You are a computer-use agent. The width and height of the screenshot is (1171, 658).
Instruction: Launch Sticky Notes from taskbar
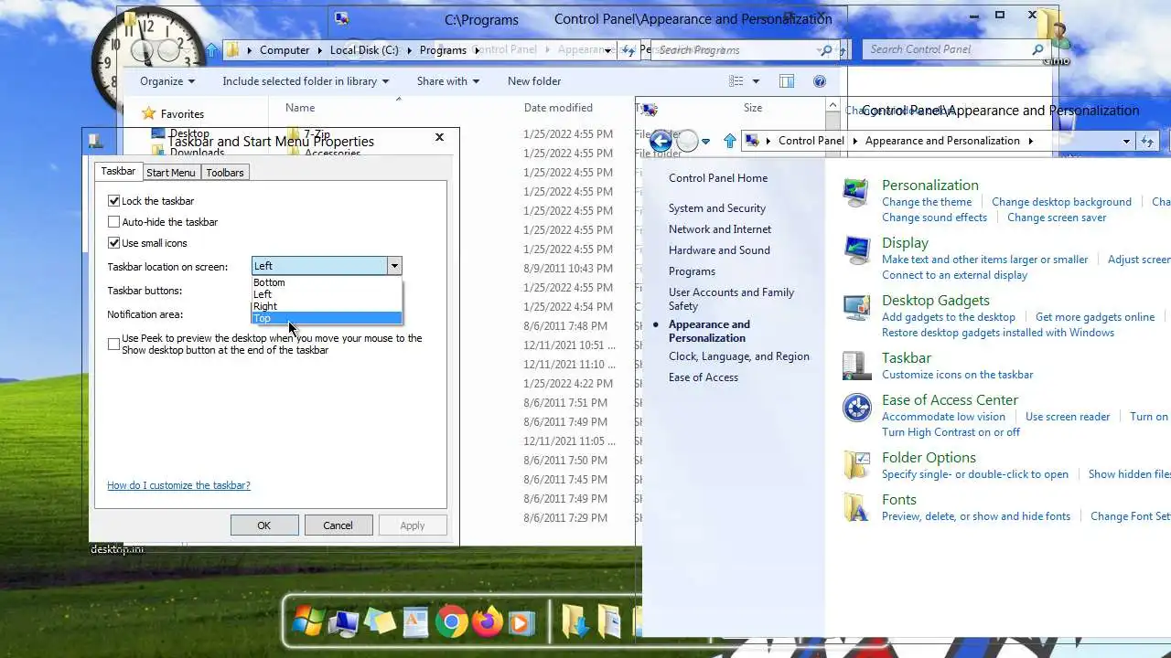click(x=380, y=623)
